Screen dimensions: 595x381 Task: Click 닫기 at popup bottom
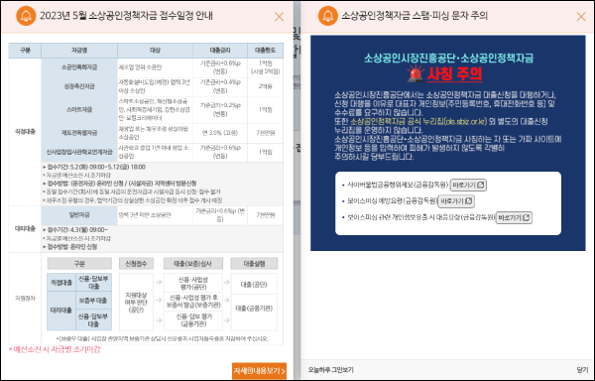[582, 370]
